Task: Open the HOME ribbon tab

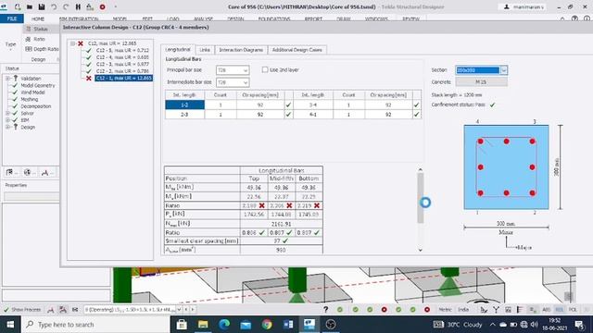Action: (x=38, y=18)
